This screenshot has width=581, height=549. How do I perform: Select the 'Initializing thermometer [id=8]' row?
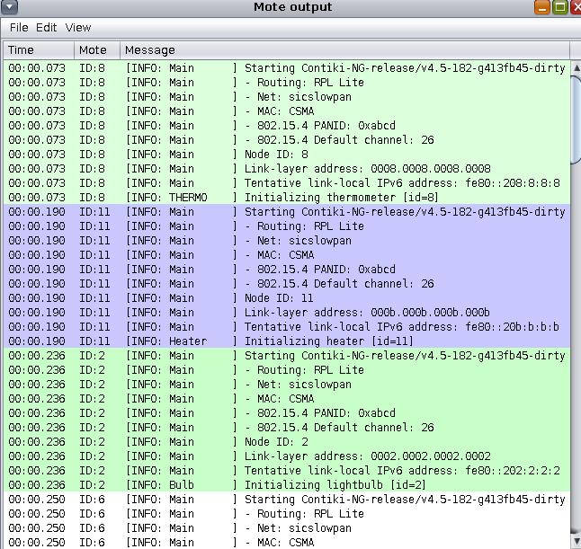[286, 198]
